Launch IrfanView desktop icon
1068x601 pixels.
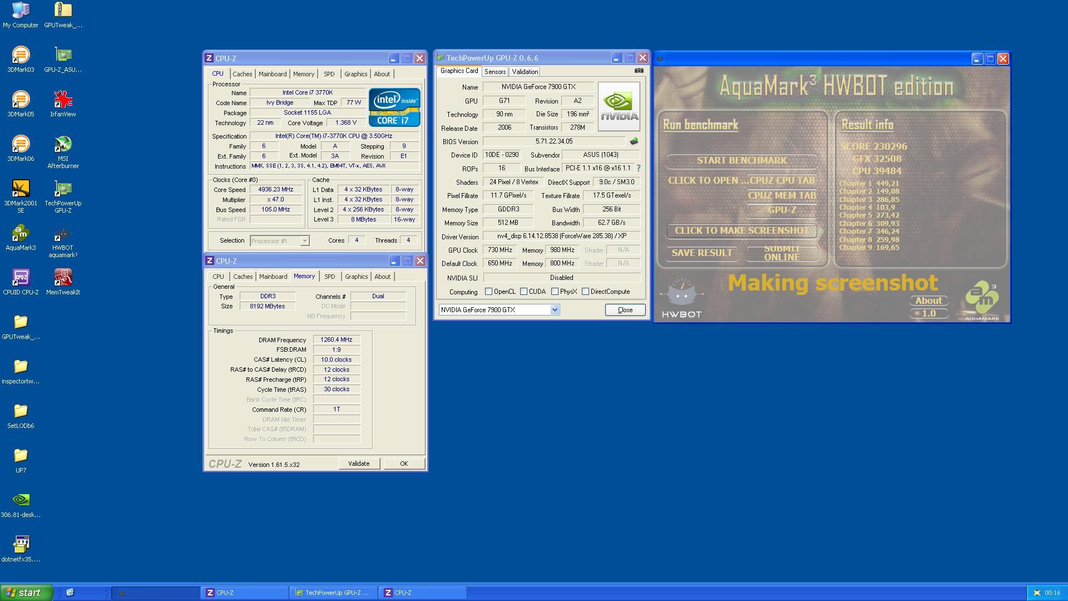63,104
